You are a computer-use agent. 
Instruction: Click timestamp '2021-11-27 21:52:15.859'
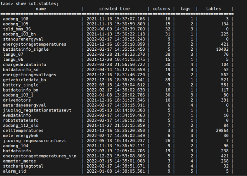(x=116, y=126)
